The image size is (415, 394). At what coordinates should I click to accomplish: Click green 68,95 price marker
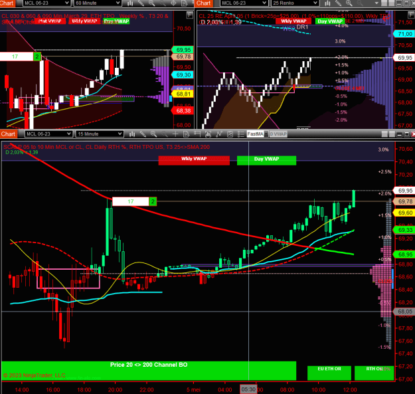pyautogui.click(x=405, y=254)
